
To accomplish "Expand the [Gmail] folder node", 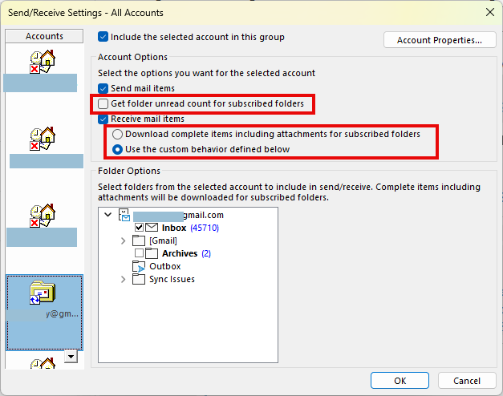I will (x=123, y=240).
